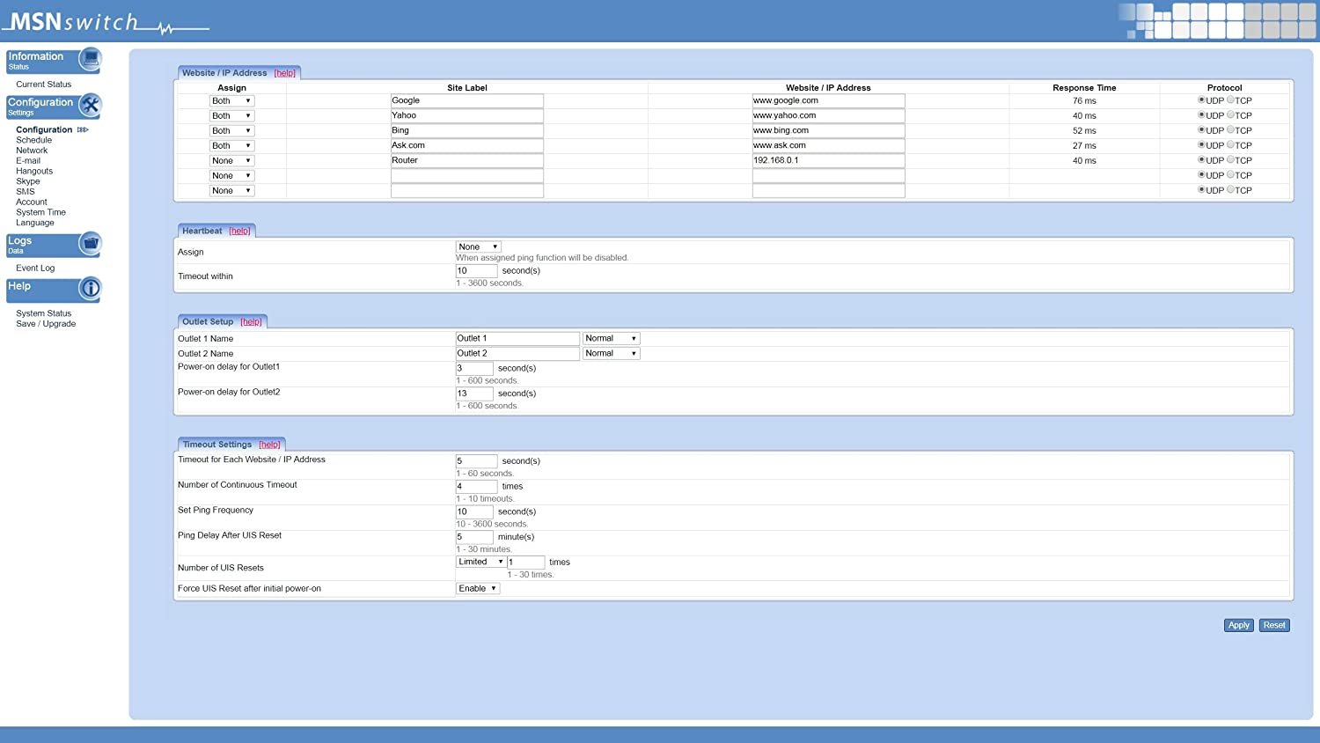Choose TCP protocol for Bing row
The width and height of the screenshot is (1320, 743).
pyautogui.click(x=1231, y=130)
